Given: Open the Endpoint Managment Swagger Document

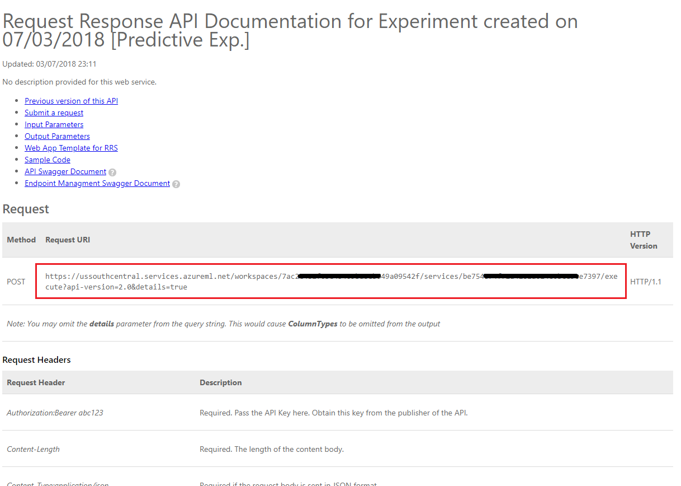Looking at the screenshot, I should coord(97,183).
